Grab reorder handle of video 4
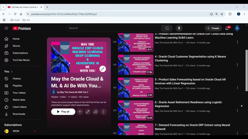The height and width of the screenshot is (139, 248). click(x=115, y=65)
